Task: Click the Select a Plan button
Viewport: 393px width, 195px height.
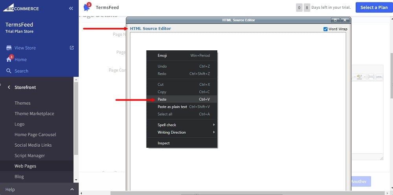Action: coord(374,7)
